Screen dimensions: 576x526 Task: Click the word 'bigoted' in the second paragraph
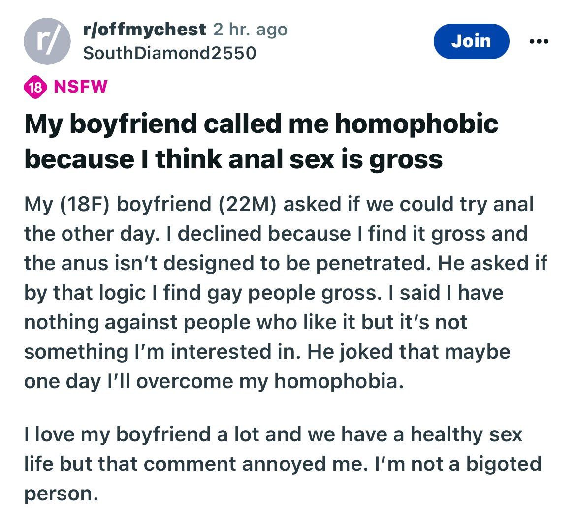[x=504, y=464]
